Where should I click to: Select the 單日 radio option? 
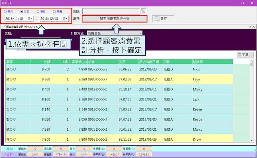41,12
